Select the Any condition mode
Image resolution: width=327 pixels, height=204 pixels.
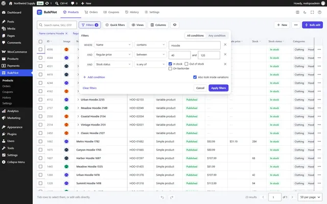coord(217,36)
